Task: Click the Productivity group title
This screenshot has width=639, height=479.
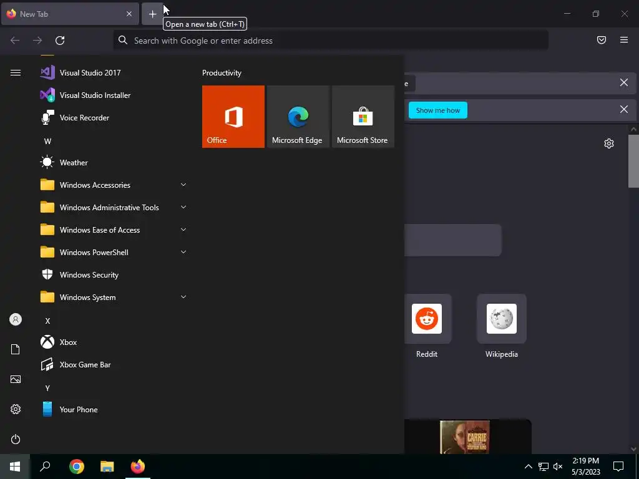Action: point(222,73)
